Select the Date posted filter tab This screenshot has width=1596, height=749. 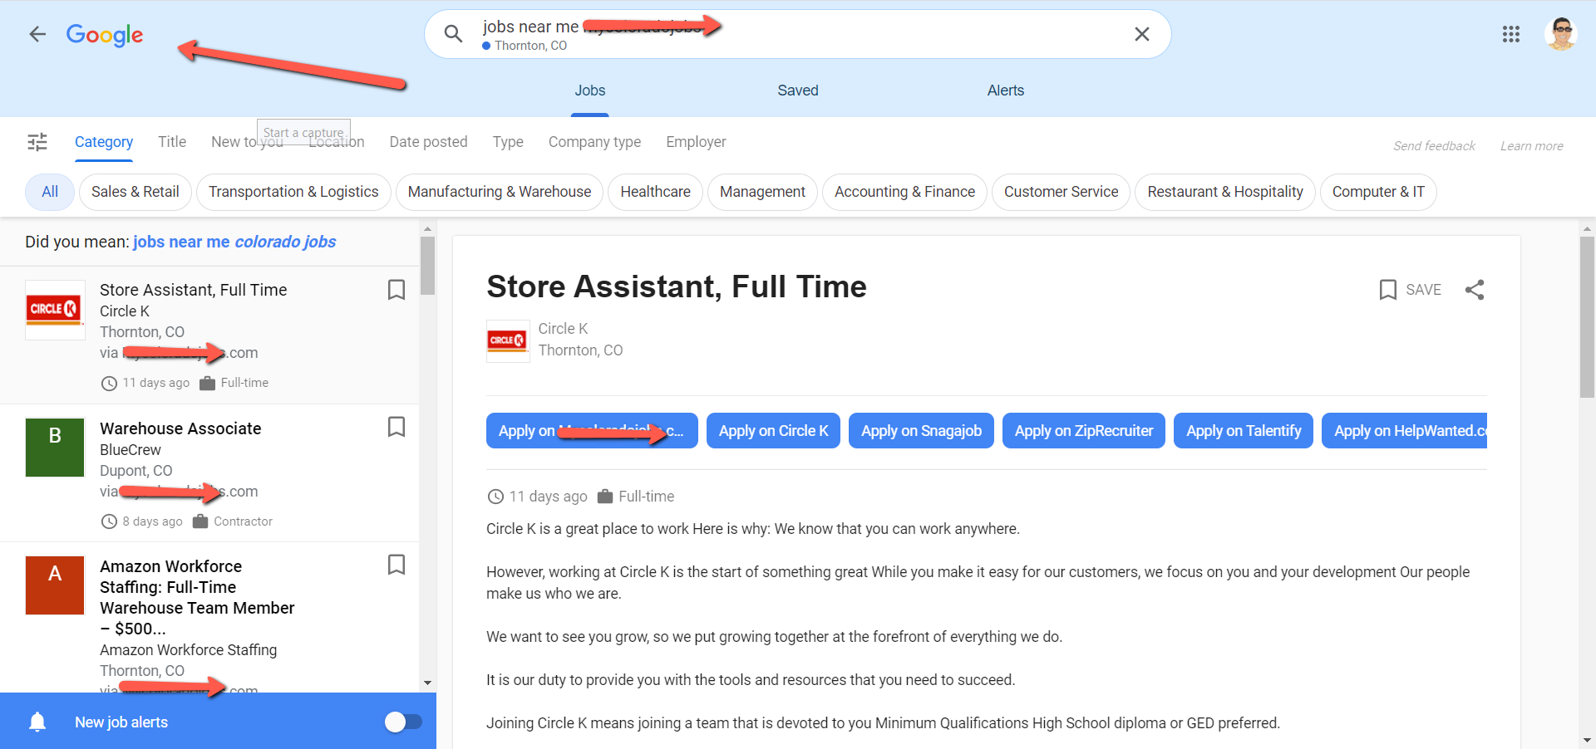428,142
